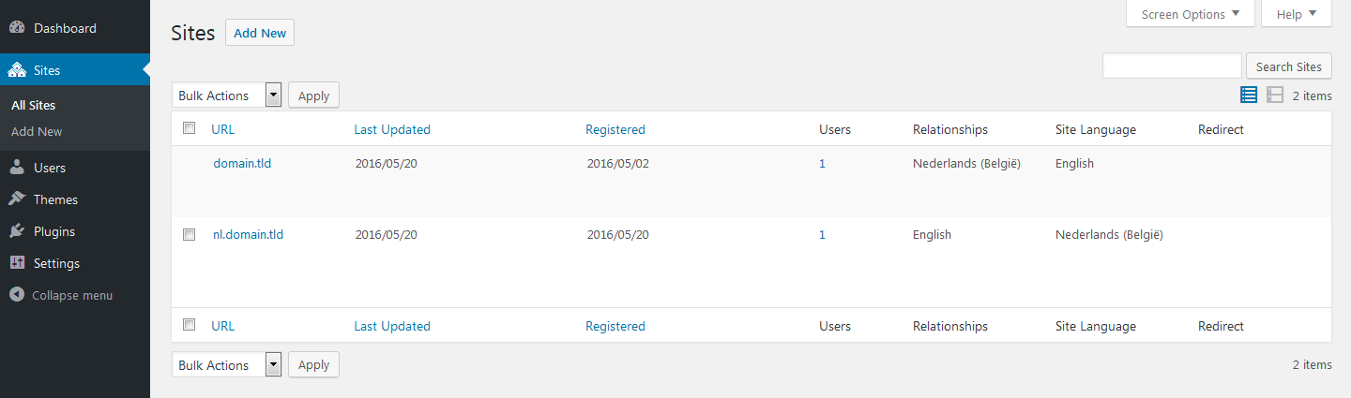1351x398 pixels.
Task: Expand the Screen Options panel
Action: (x=1190, y=14)
